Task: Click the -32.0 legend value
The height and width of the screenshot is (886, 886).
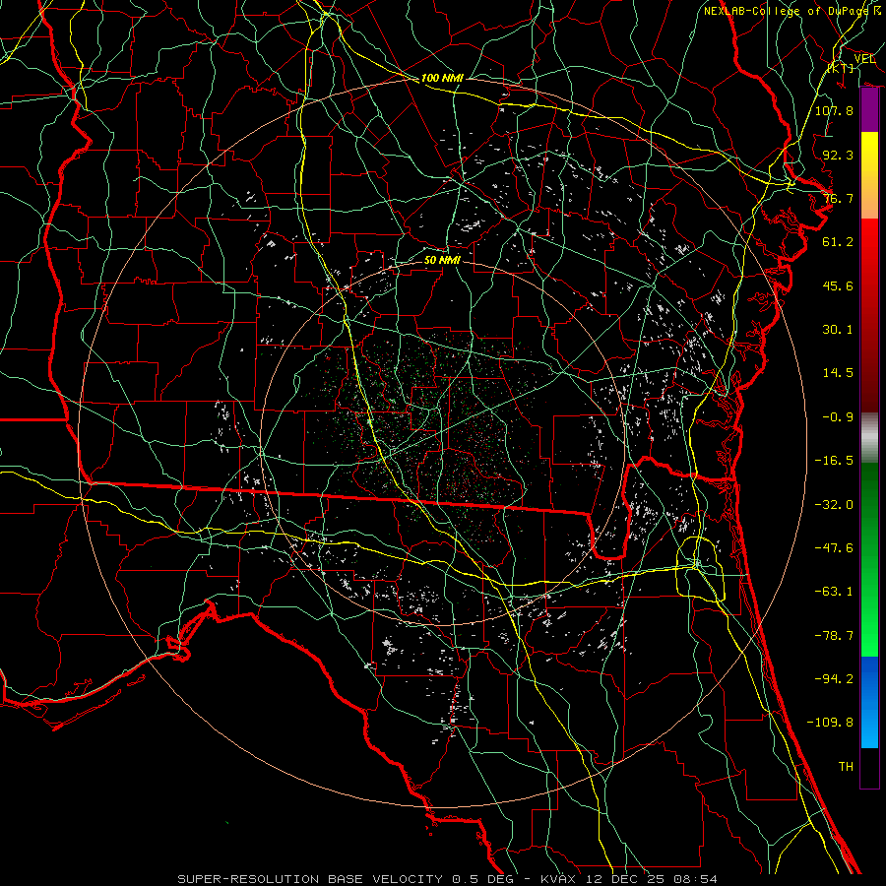Action: click(x=834, y=505)
